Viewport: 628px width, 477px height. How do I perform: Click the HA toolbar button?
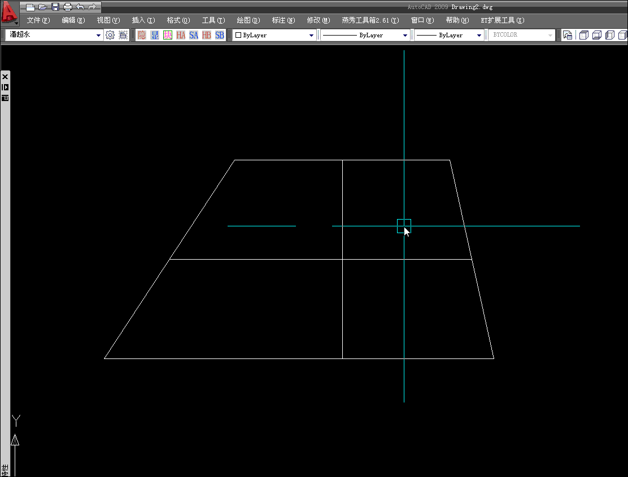(181, 35)
